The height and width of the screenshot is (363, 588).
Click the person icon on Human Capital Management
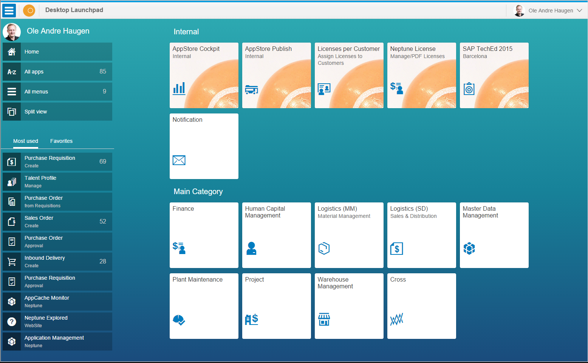tap(251, 248)
